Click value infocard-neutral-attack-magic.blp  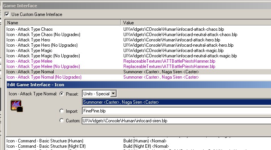pos(180,56)
